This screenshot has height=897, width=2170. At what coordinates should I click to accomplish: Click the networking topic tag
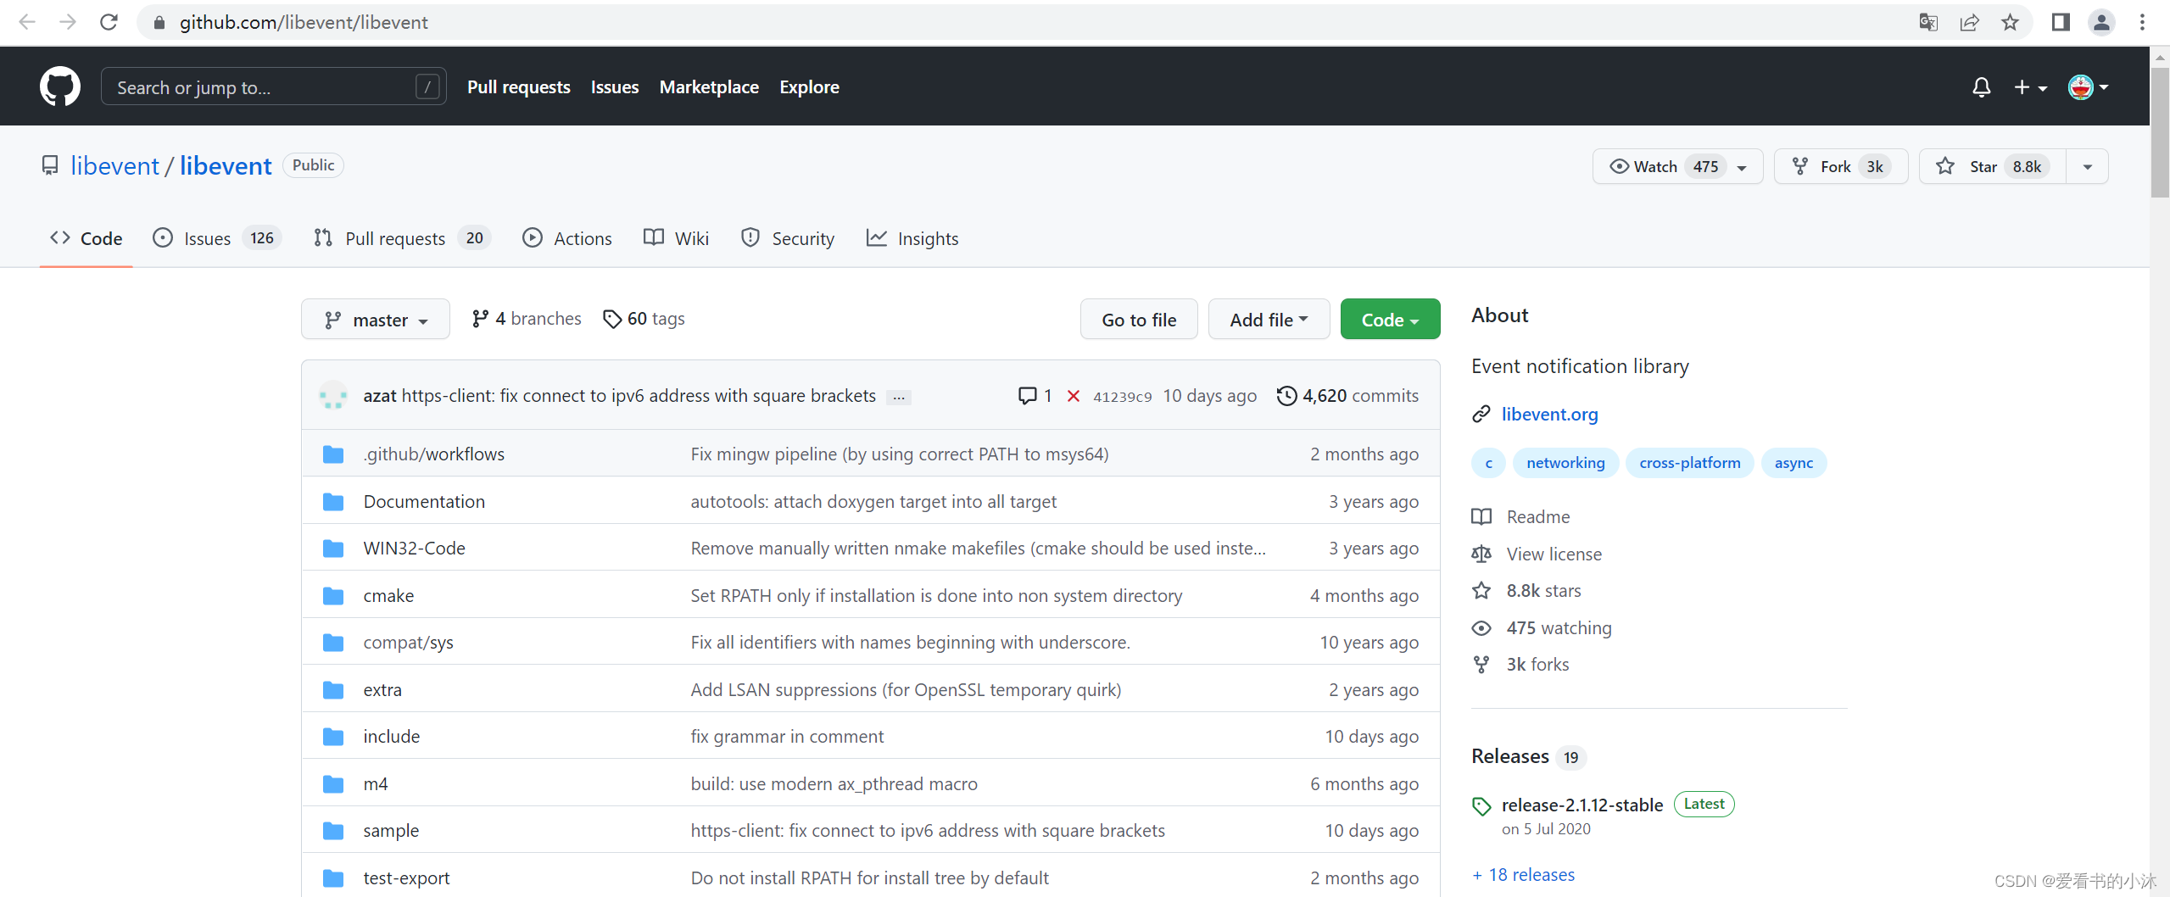pyautogui.click(x=1565, y=463)
